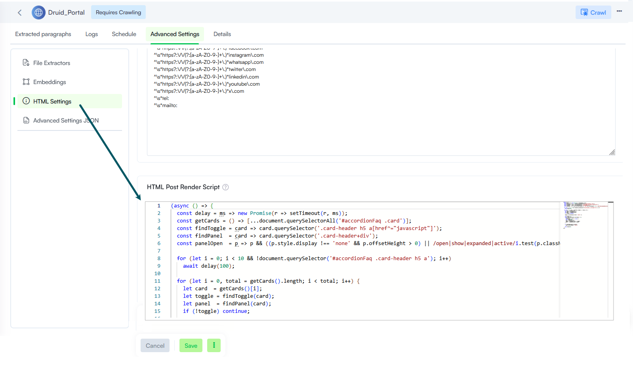Click the '^\s*tel:' pattern line
633x368 pixels.
[161, 98]
